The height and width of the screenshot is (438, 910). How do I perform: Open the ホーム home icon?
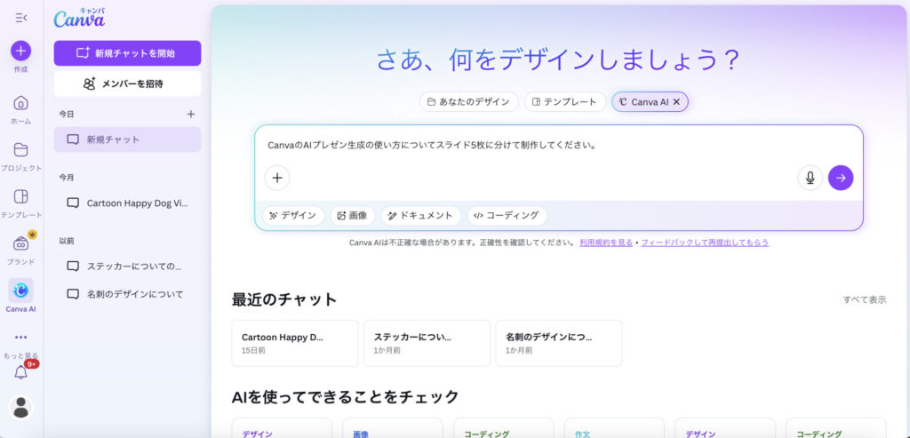[20, 103]
